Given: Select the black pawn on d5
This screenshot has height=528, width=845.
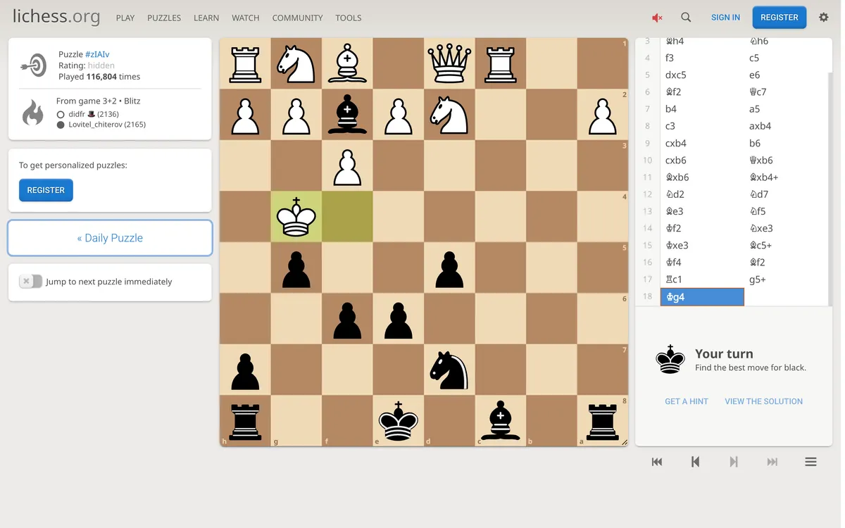Looking at the screenshot, I should [x=449, y=268].
